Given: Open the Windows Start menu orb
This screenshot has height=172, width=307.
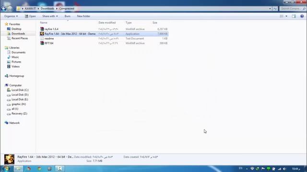Looking at the screenshot, I should (6, 169).
